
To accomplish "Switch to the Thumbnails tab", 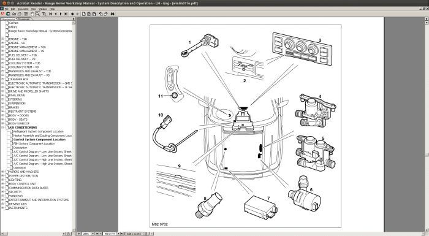I will (x=24, y=19).
